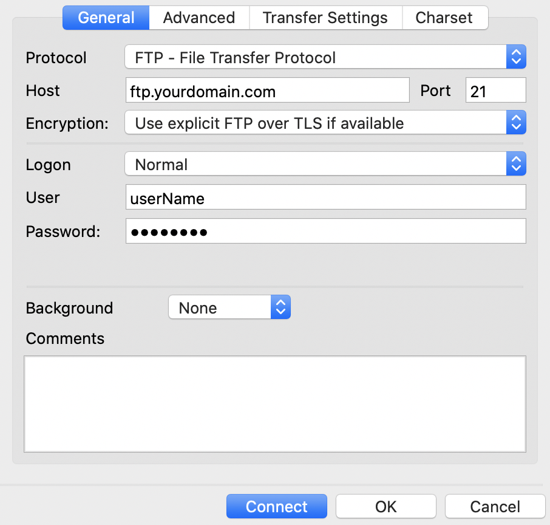Select the Port number field
Screen dimensions: 550x525
(495, 89)
